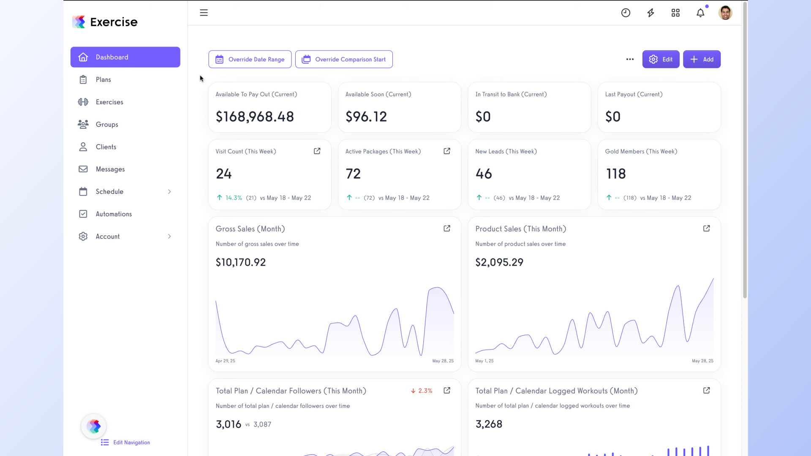Click Edit Navigation link
The width and height of the screenshot is (811, 456).
131,442
